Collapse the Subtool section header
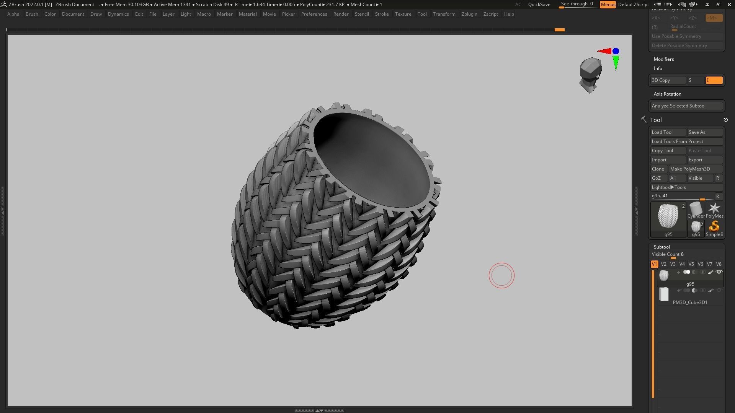The width and height of the screenshot is (735, 413). (661, 247)
